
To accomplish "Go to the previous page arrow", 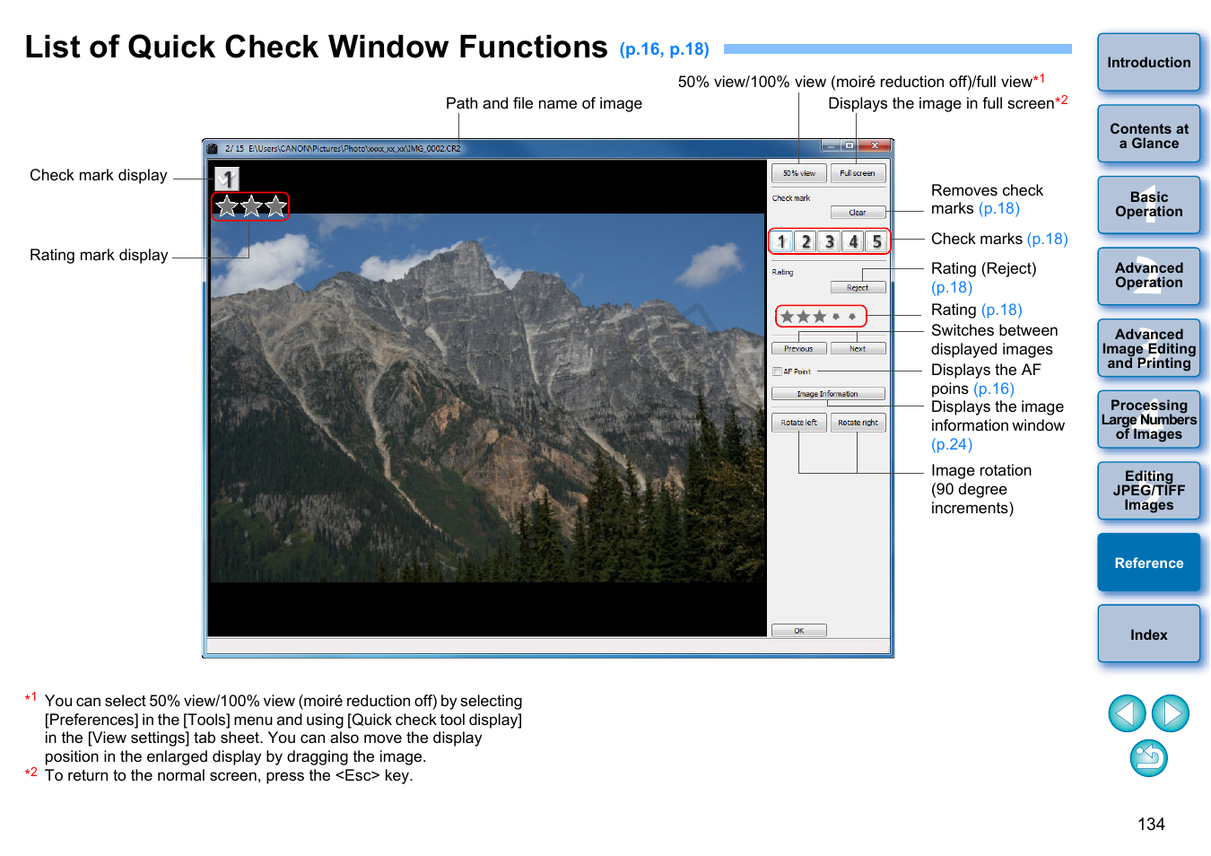I will click(x=1127, y=714).
